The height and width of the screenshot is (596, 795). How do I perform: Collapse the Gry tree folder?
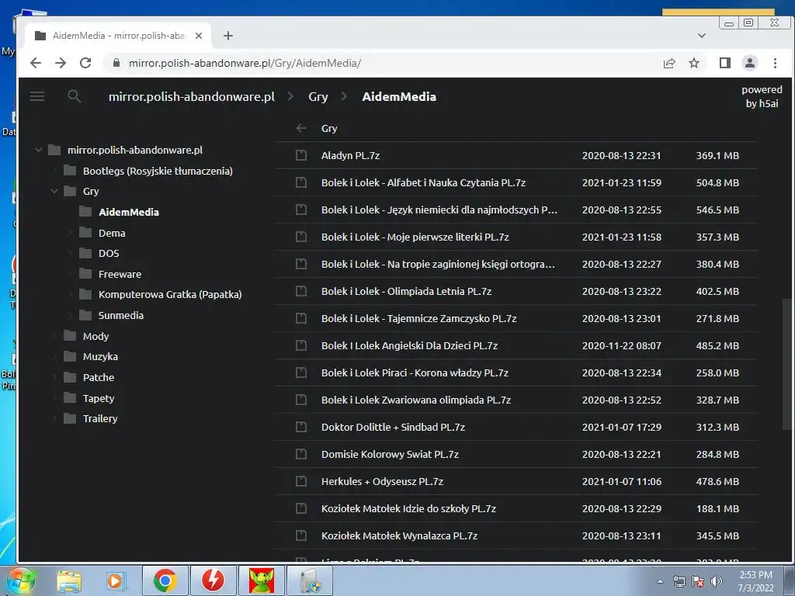coord(54,191)
